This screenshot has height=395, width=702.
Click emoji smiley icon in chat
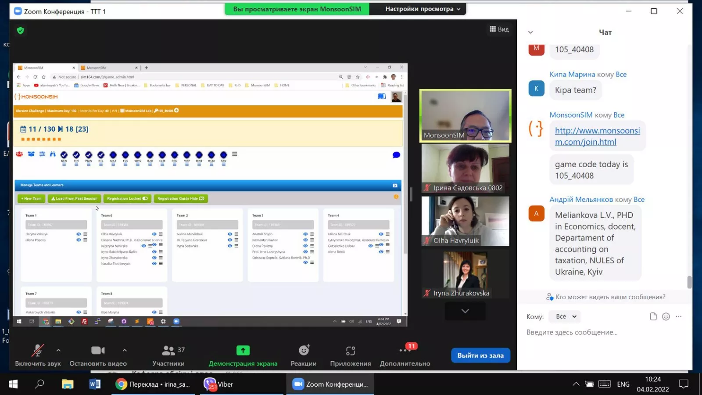click(x=666, y=316)
